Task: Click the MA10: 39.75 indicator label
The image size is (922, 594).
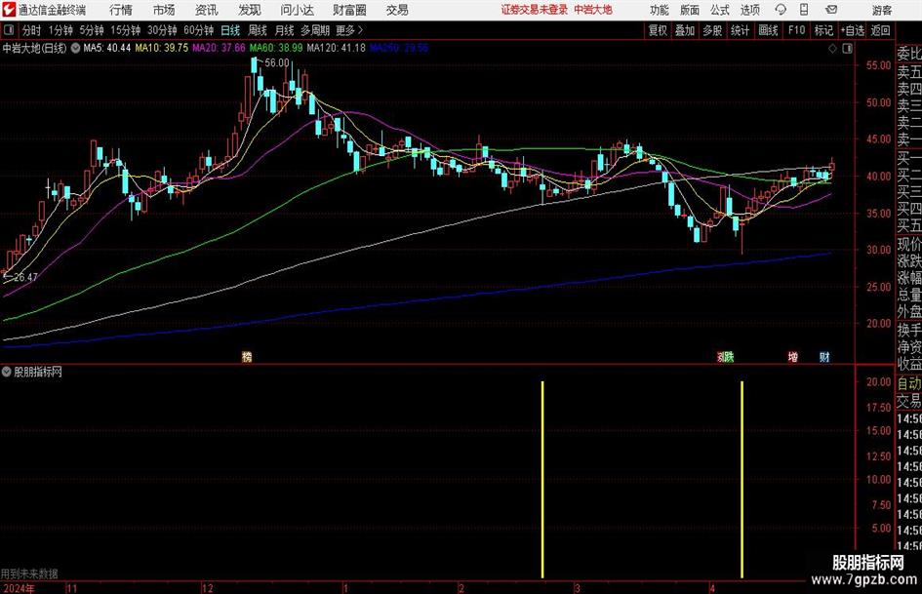Action: coord(162,48)
